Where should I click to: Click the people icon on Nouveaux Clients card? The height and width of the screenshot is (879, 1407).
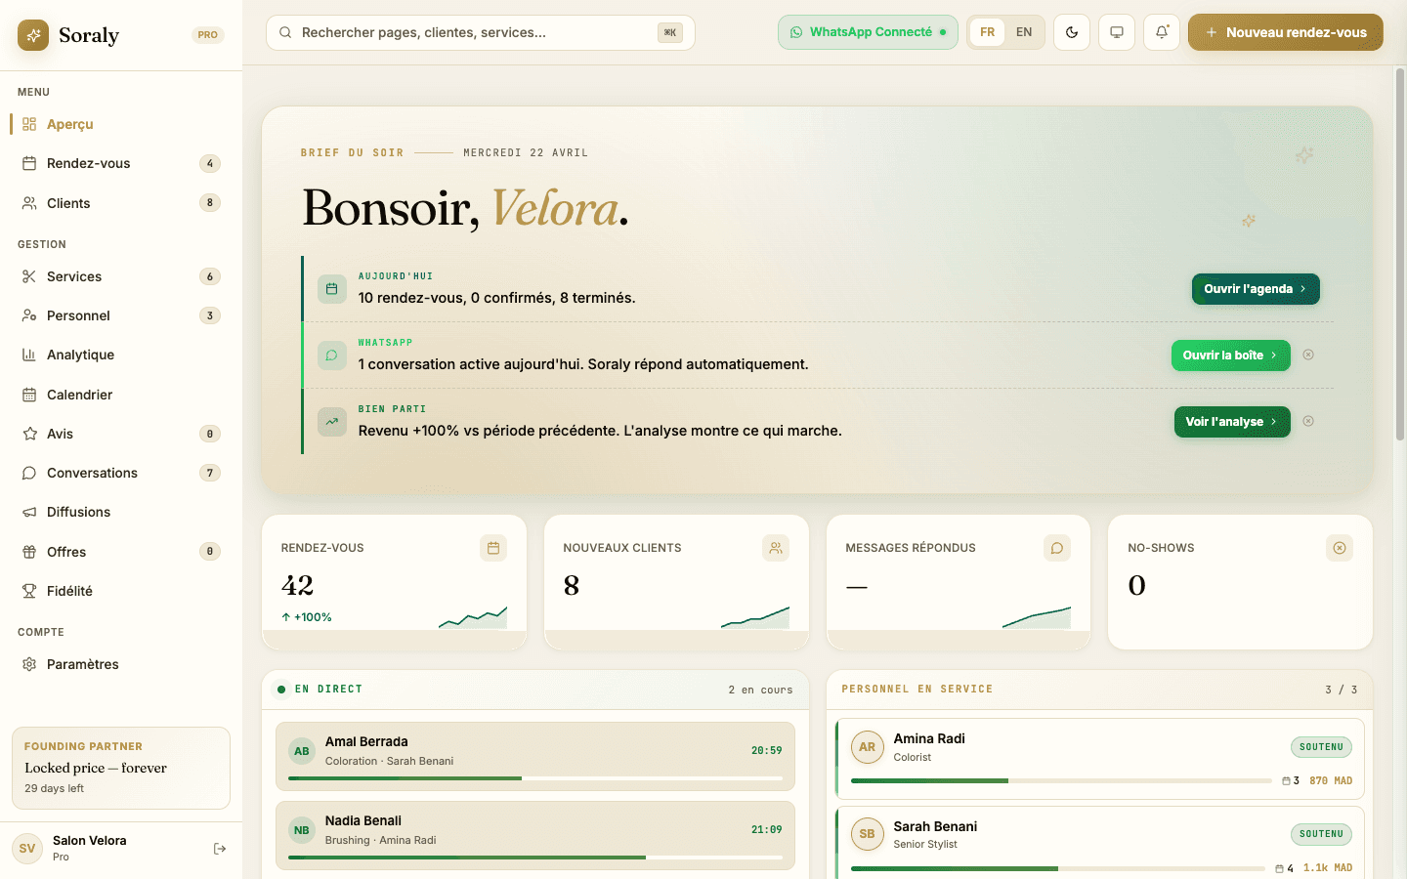[x=776, y=548]
